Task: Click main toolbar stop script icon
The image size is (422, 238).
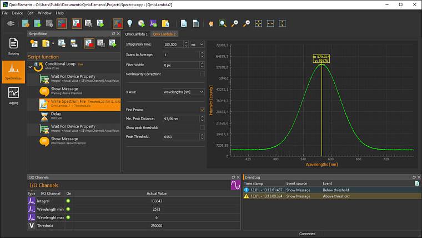Action: click(77, 23)
